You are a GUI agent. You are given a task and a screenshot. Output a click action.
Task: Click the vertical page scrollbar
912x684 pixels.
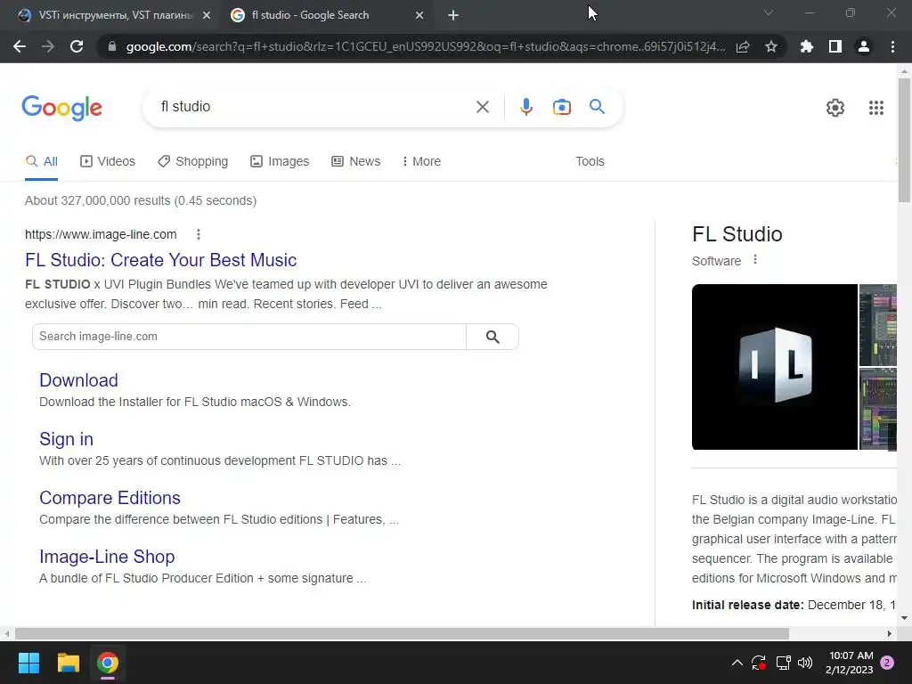[904, 140]
